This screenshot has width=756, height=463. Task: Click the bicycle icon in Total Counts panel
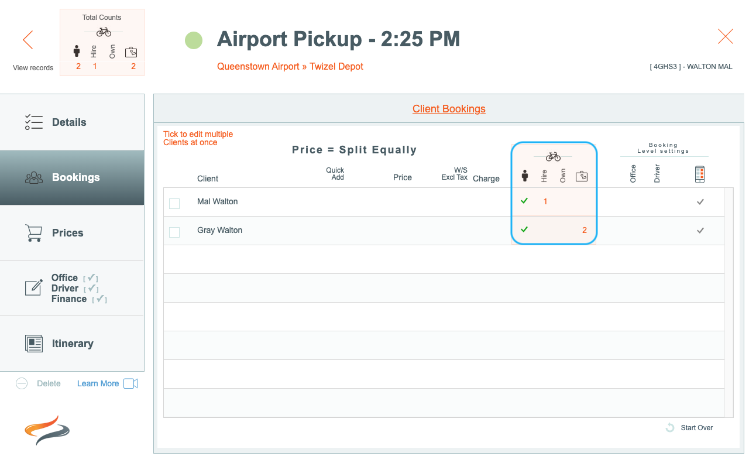104,32
